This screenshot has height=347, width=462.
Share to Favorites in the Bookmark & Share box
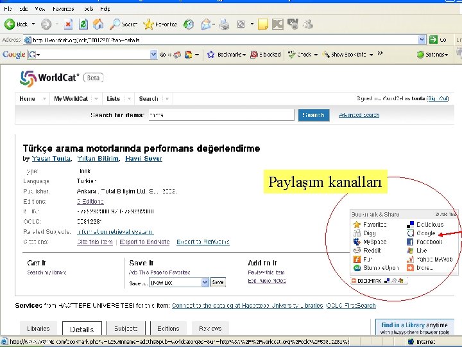pyautogui.click(x=370, y=224)
